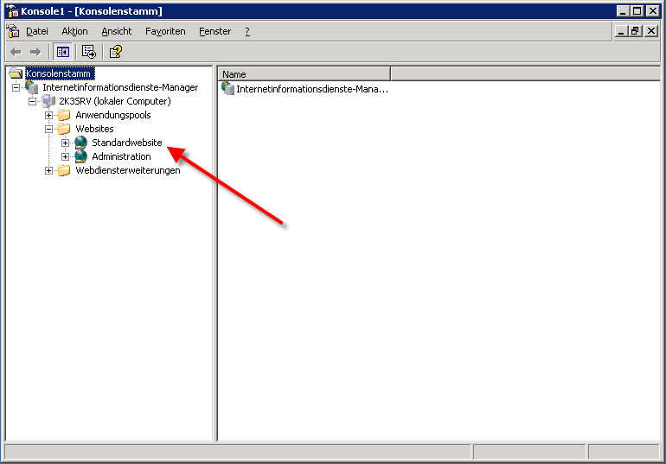Open the Favoriten menu
The height and width of the screenshot is (464, 666).
click(x=165, y=31)
